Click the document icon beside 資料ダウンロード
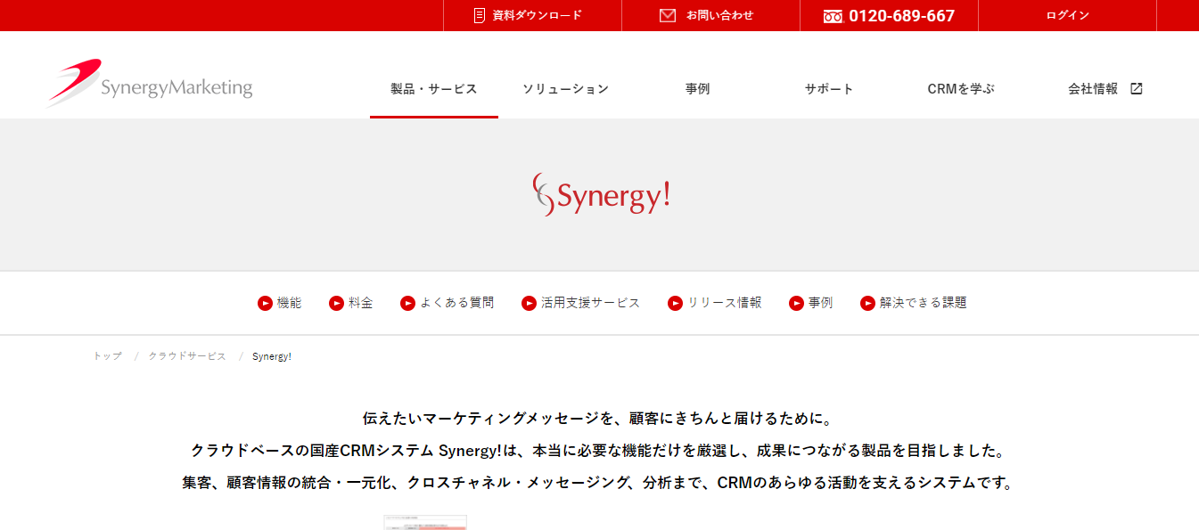Screen dimensions: 1199x530 pyautogui.click(x=479, y=15)
